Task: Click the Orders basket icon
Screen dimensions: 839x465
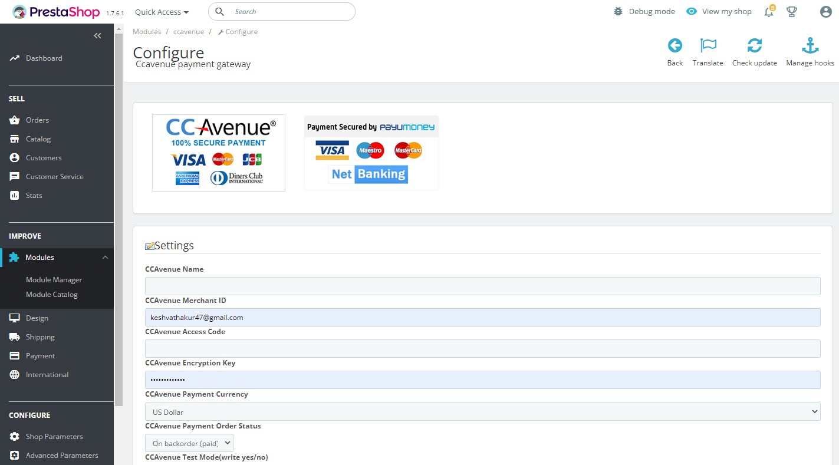Action: click(15, 120)
